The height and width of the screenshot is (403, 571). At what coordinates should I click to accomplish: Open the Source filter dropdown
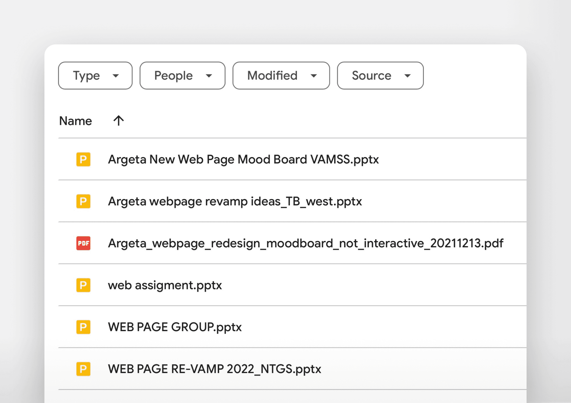click(380, 75)
